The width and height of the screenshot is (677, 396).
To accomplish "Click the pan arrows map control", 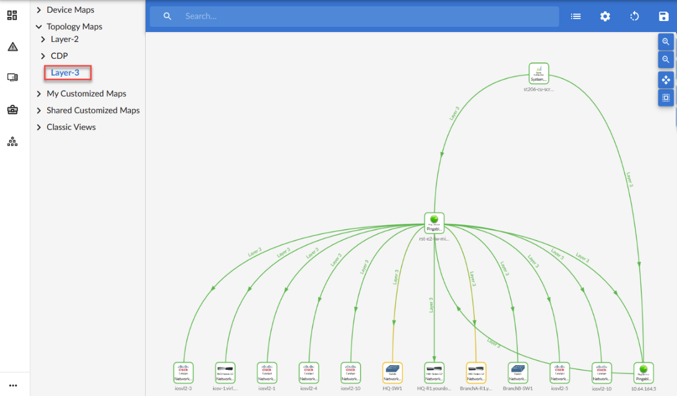I will pyautogui.click(x=666, y=80).
